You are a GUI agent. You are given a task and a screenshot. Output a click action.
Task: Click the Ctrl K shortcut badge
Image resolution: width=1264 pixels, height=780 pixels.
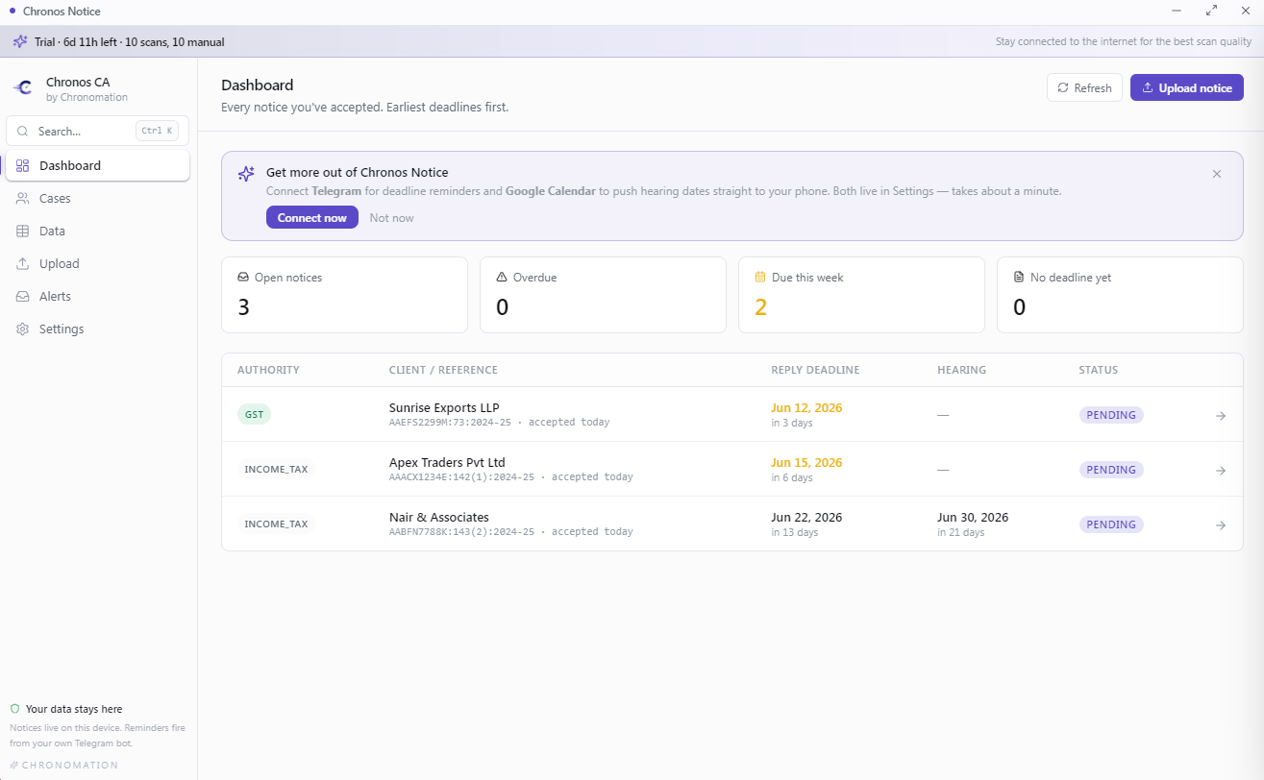pos(157,131)
